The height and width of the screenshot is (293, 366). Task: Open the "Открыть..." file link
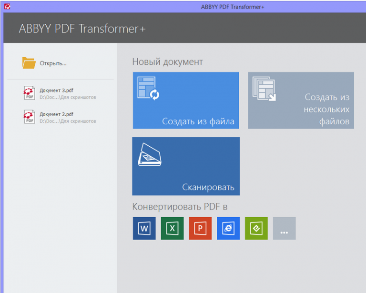pyautogui.click(x=53, y=63)
